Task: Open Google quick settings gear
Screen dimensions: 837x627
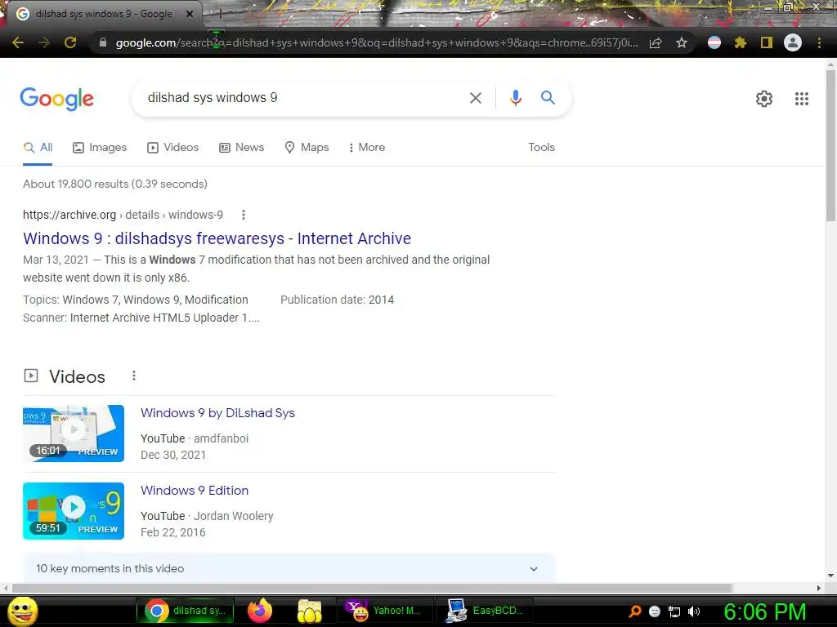Action: click(x=764, y=99)
